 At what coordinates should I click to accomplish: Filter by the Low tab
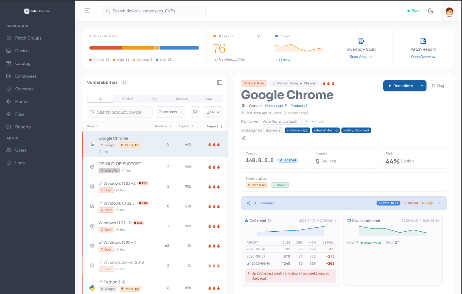(x=209, y=99)
